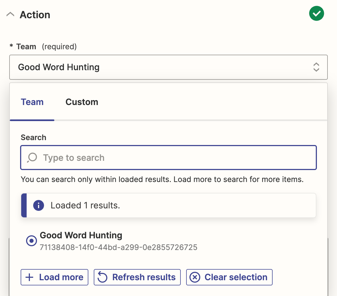Viewport: 337px width, 296px height.
Task: Click the Clear selection button label
Action: pyautogui.click(x=236, y=277)
